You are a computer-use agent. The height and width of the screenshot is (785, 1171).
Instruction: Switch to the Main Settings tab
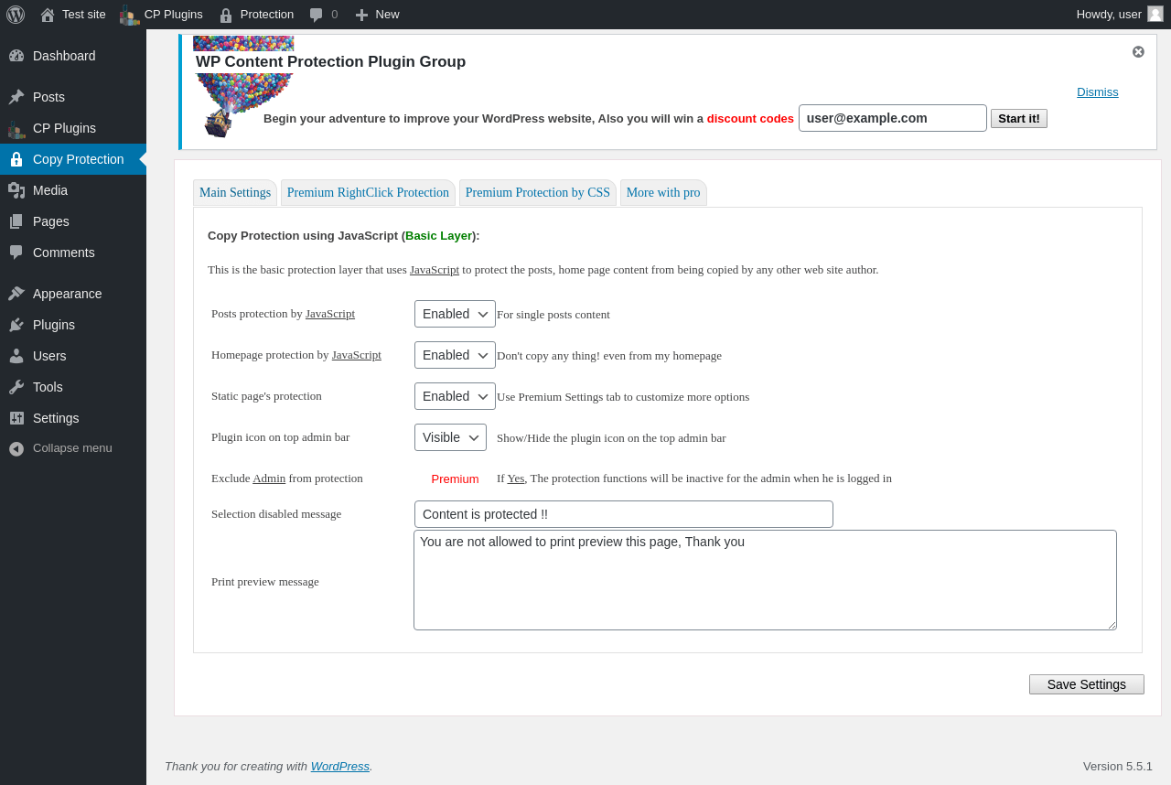click(x=235, y=193)
